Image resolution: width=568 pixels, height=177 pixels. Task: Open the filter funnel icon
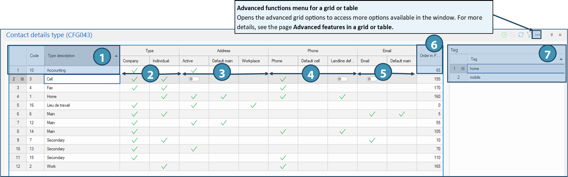coord(529,35)
